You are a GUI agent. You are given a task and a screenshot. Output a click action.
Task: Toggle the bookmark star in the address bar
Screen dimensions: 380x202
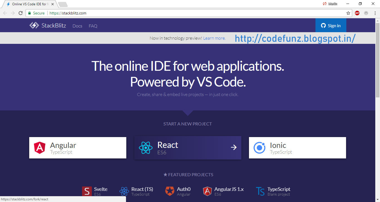[348, 13]
